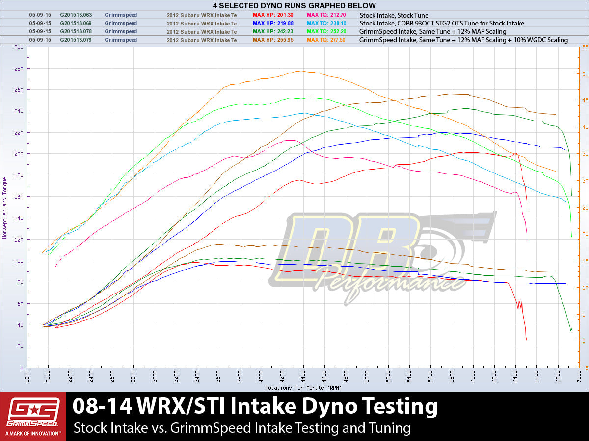
Task: Click the 08-14 WRX/STI Intake Dyno Testing title
Action: [255, 407]
